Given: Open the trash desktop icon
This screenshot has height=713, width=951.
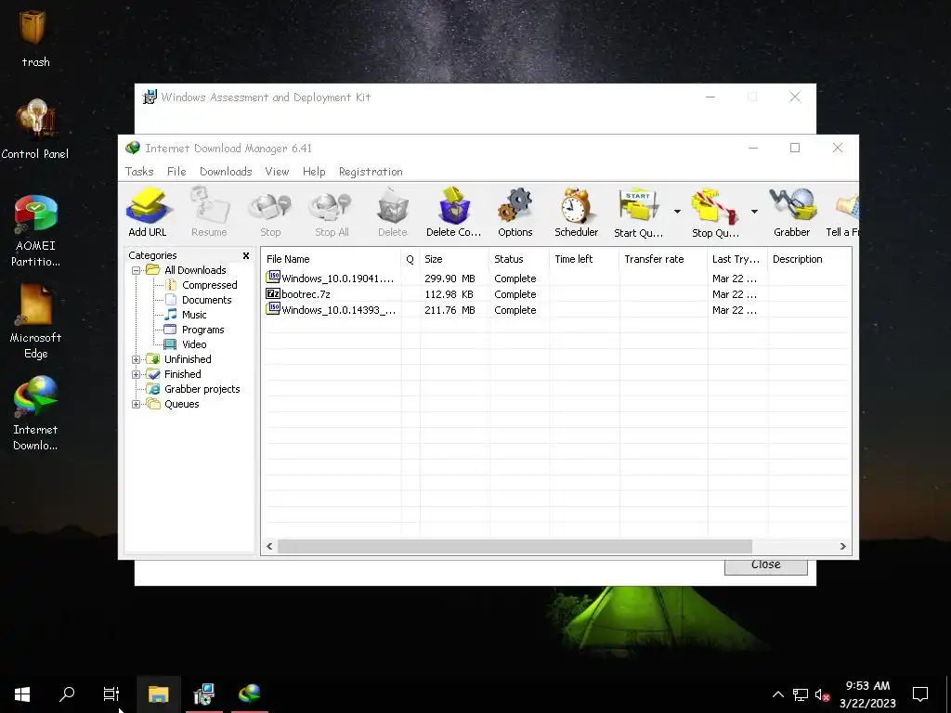Looking at the screenshot, I should (x=35, y=37).
